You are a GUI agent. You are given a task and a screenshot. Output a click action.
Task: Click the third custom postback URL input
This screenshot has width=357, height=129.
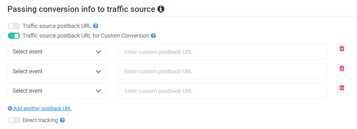pos(222,91)
